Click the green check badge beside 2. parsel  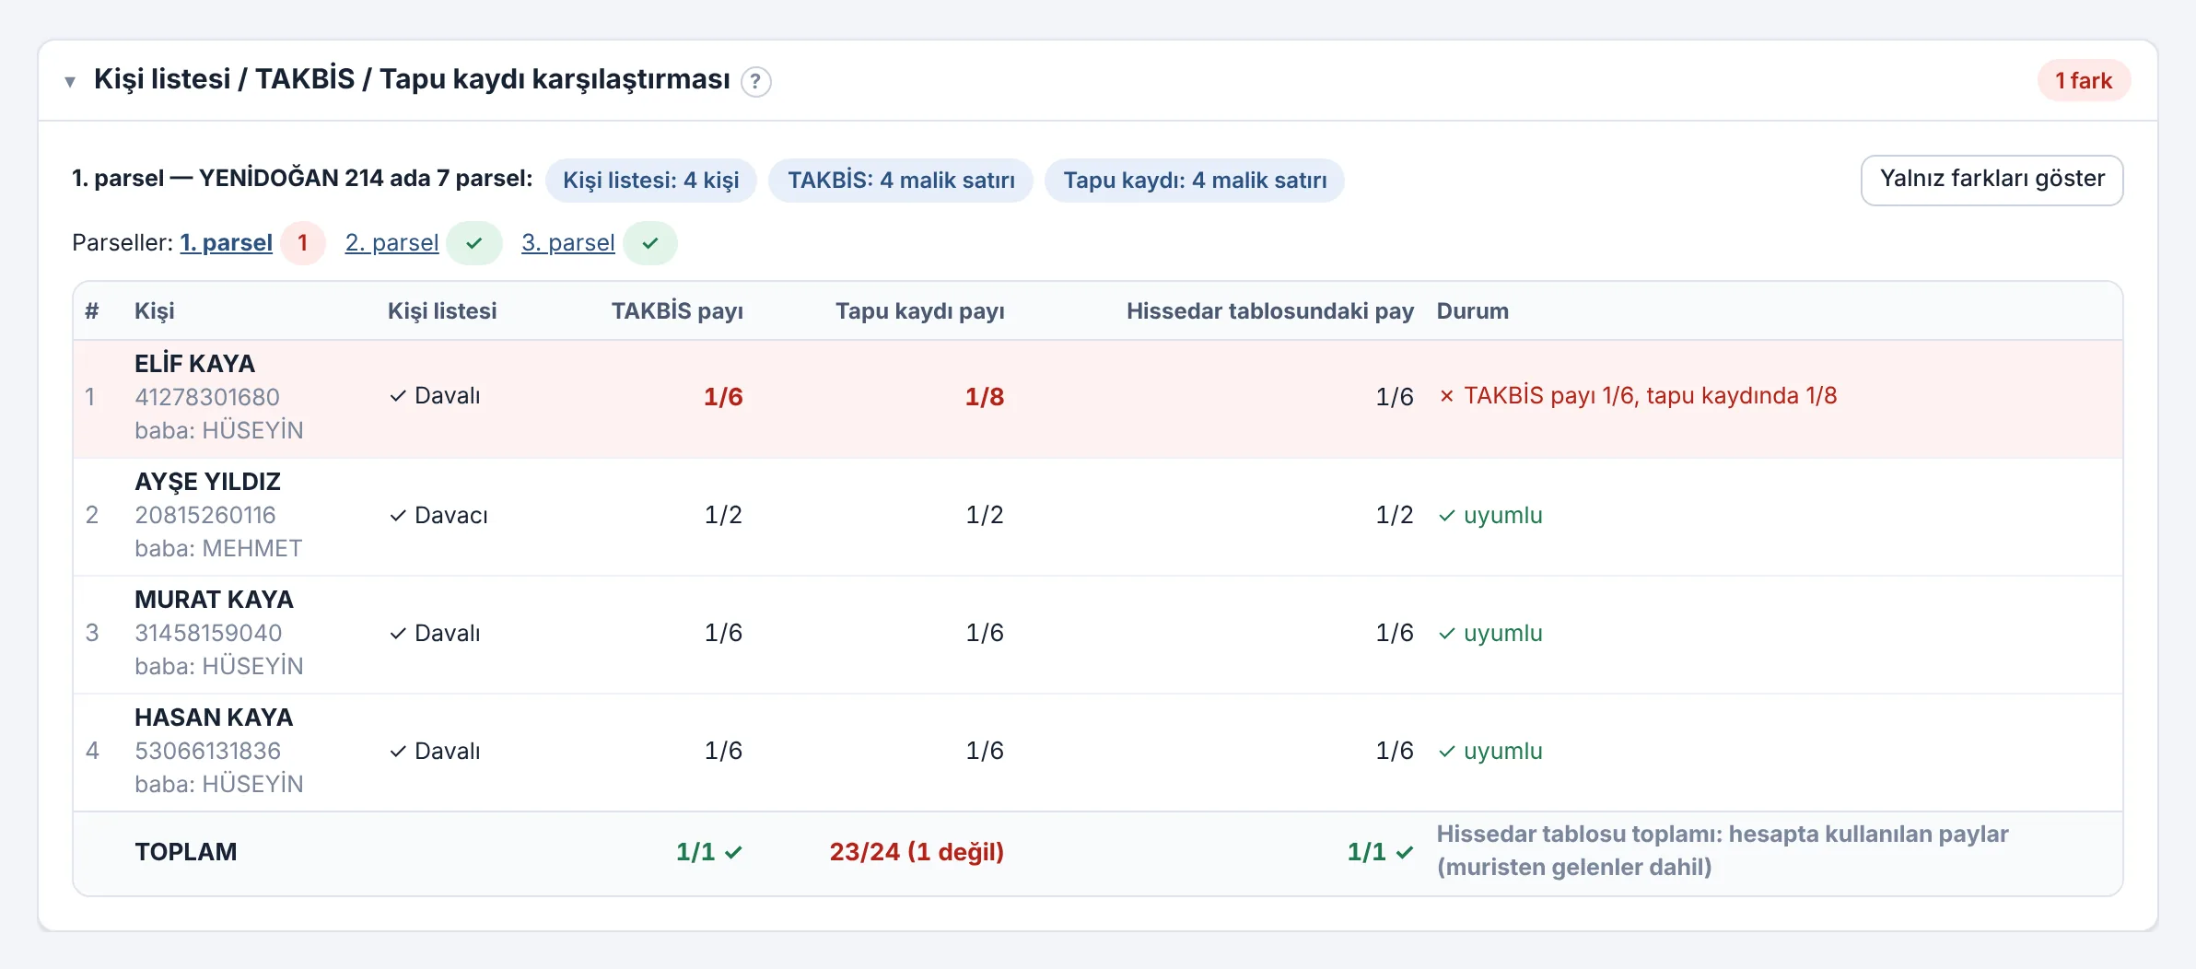(x=474, y=243)
